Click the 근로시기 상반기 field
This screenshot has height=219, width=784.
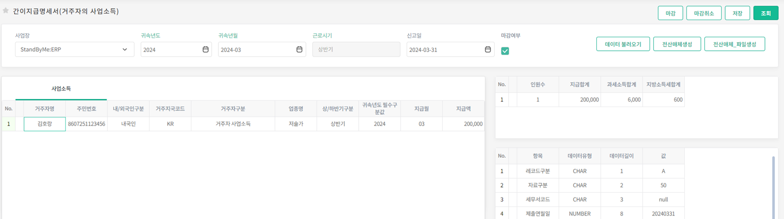click(356, 50)
